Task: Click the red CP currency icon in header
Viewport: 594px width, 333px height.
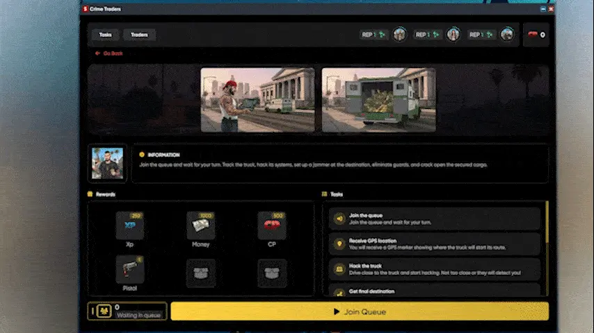Action: pyautogui.click(x=532, y=35)
